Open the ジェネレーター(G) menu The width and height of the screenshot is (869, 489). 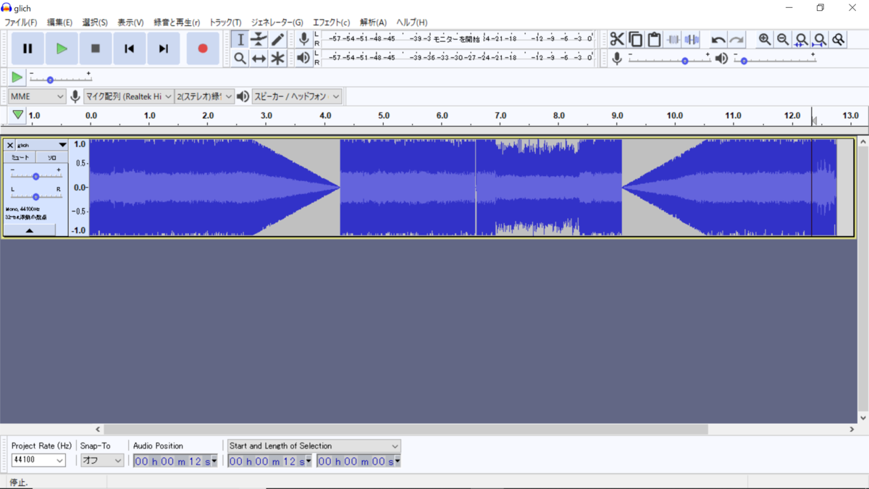click(277, 22)
